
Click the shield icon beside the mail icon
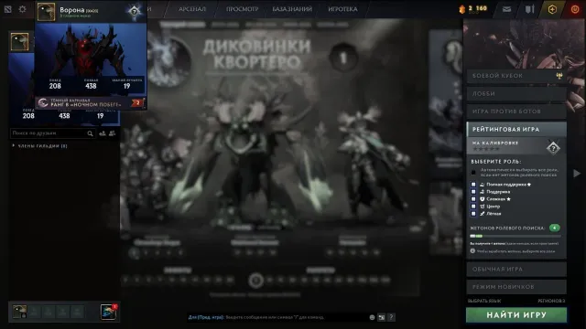529,9
